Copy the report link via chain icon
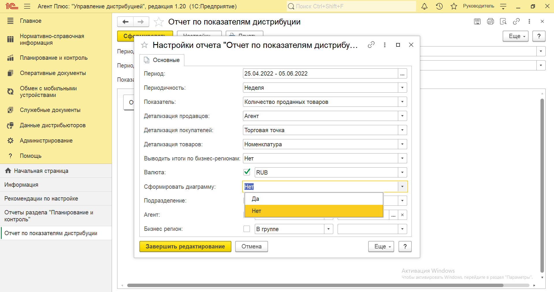Screen dimensions: 554x292 click(x=516, y=21)
